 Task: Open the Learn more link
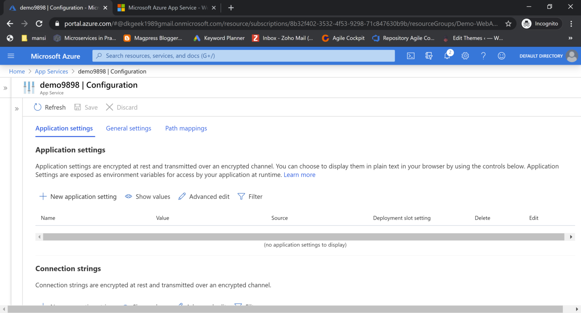[299, 175]
